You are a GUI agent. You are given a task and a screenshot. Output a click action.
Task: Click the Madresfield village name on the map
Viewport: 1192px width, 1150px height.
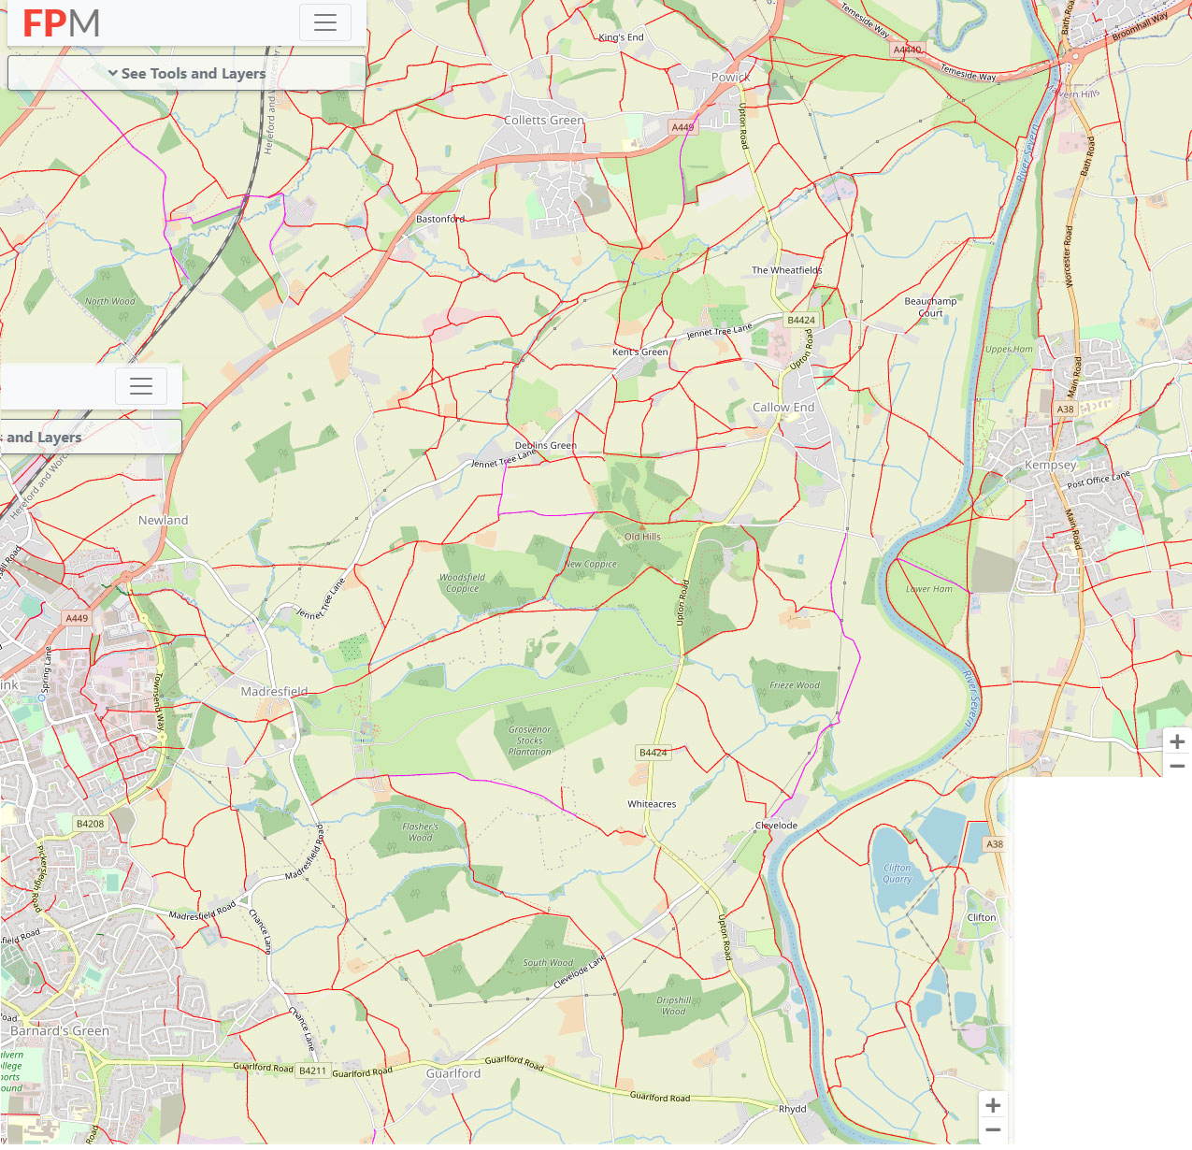click(x=274, y=692)
